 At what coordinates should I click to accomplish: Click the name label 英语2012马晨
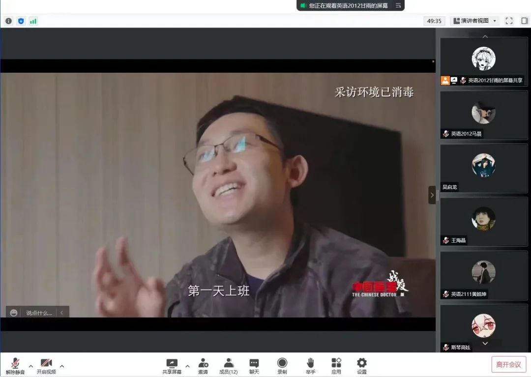466,134
